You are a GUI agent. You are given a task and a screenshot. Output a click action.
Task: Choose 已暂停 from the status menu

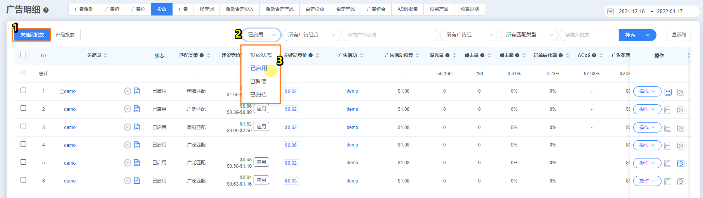coord(258,81)
